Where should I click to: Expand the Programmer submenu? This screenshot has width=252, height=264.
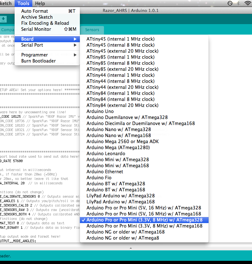click(47, 55)
